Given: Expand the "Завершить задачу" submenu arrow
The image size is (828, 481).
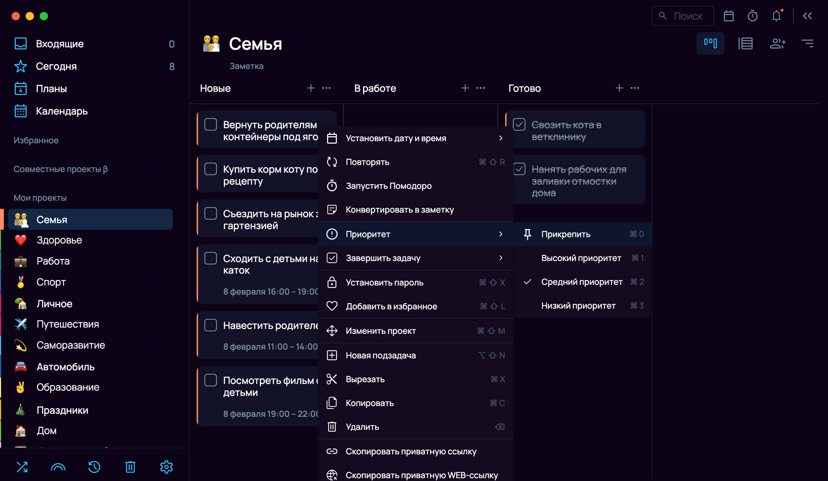Looking at the screenshot, I should tap(501, 258).
